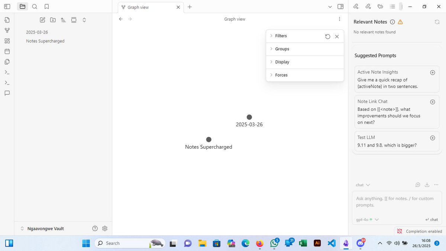Expand the Groups section
This screenshot has width=446, height=251.
(282, 49)
